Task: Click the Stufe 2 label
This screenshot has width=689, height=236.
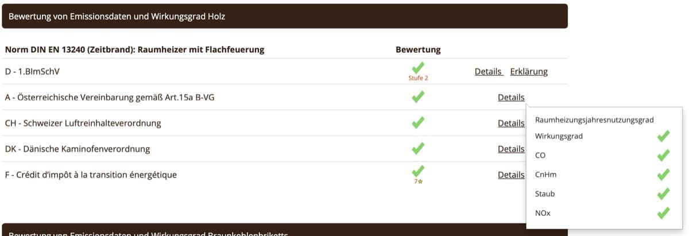Action: click(x=418, y=78)
